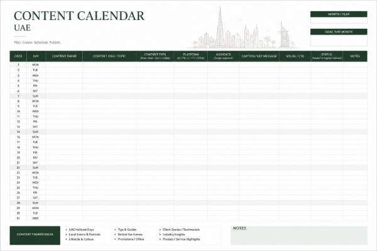
Task: Click the Content Theme cell in row 1
Action: [x=64, y=65]
